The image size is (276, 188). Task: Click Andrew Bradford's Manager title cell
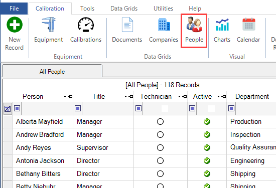coord(103,134)
